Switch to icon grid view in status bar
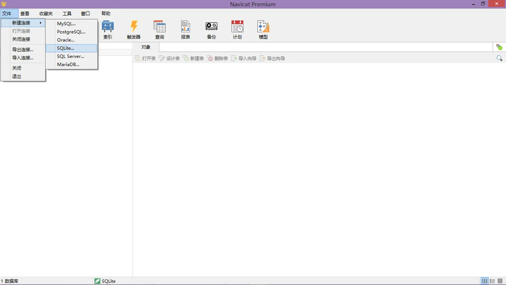The width and height of the screenshot is (506, 285). [485, 281]
